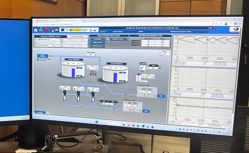Open the Copilot Chat button in browser

tap(238, 23)
